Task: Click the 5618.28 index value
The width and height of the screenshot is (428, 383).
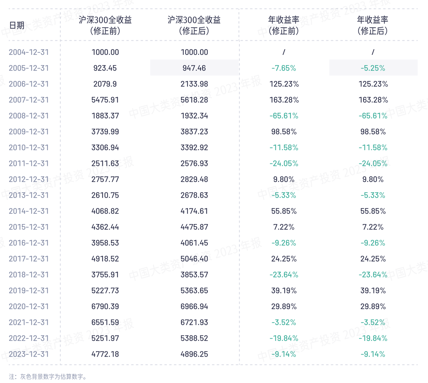Action: coord(194,100)
